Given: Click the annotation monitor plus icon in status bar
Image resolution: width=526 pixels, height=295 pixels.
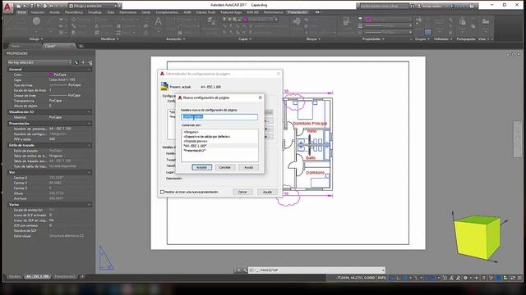Looking at the screenshot, I should [477, 278].
